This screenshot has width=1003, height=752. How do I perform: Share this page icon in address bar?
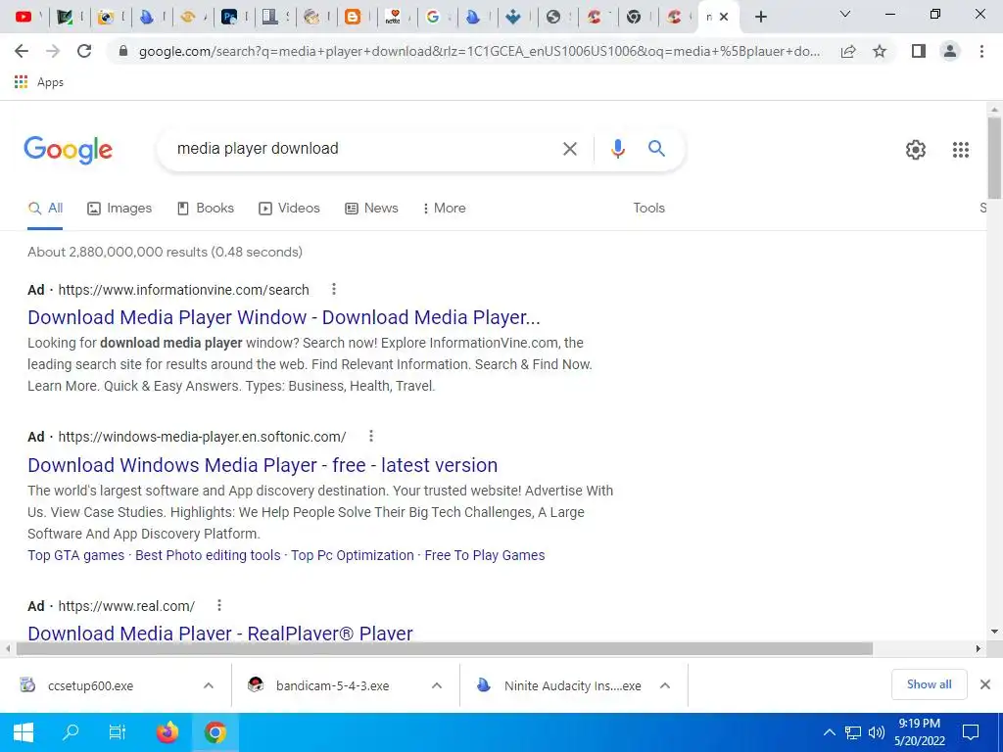click(x=848, y=51)
